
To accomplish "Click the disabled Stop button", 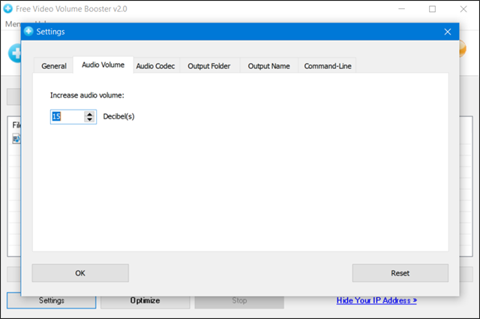I will (239, 301).
